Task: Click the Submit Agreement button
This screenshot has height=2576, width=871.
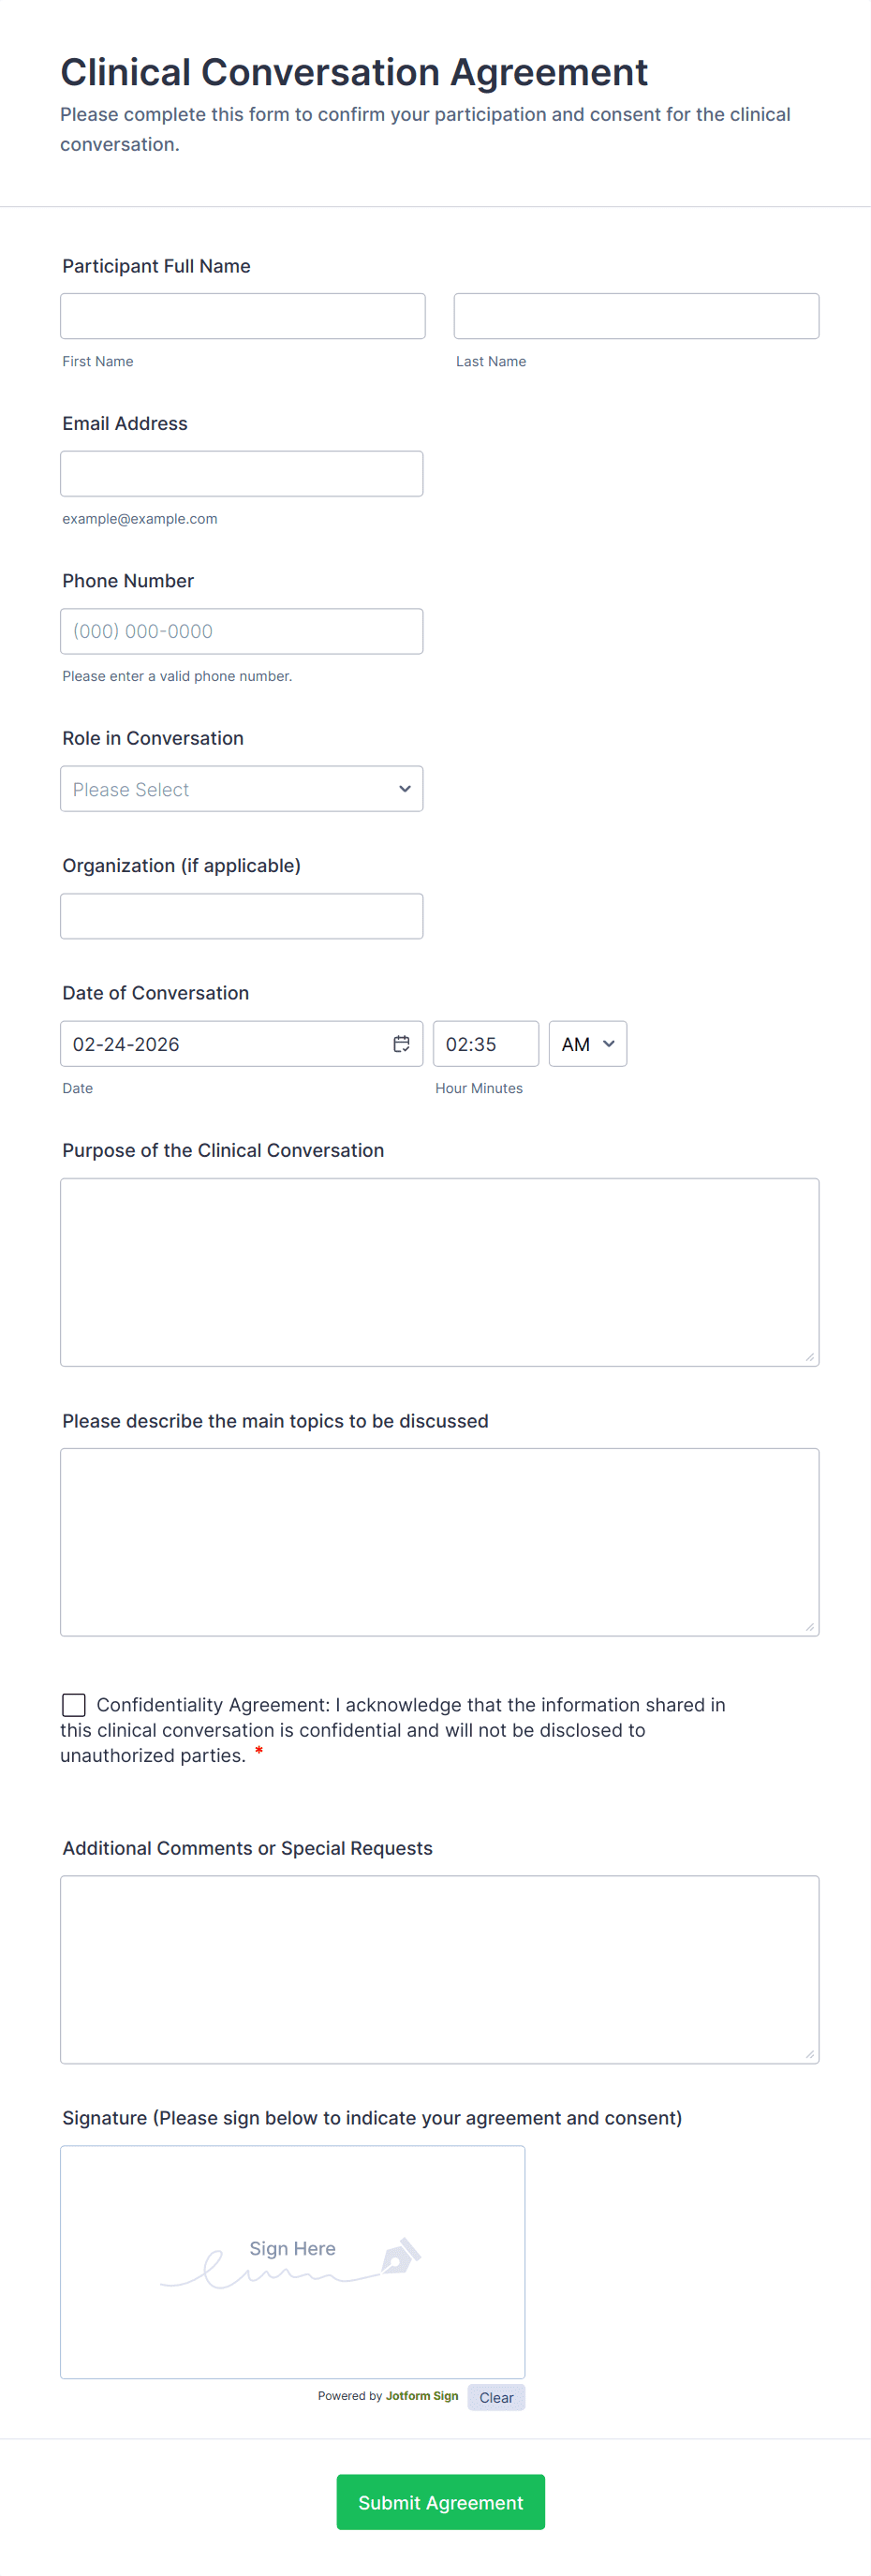Action: click(440, 2501)
